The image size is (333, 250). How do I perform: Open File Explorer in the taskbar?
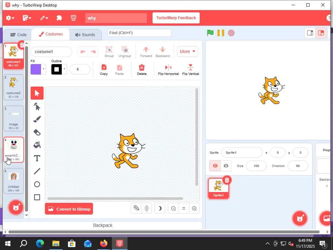click(56, 243)
